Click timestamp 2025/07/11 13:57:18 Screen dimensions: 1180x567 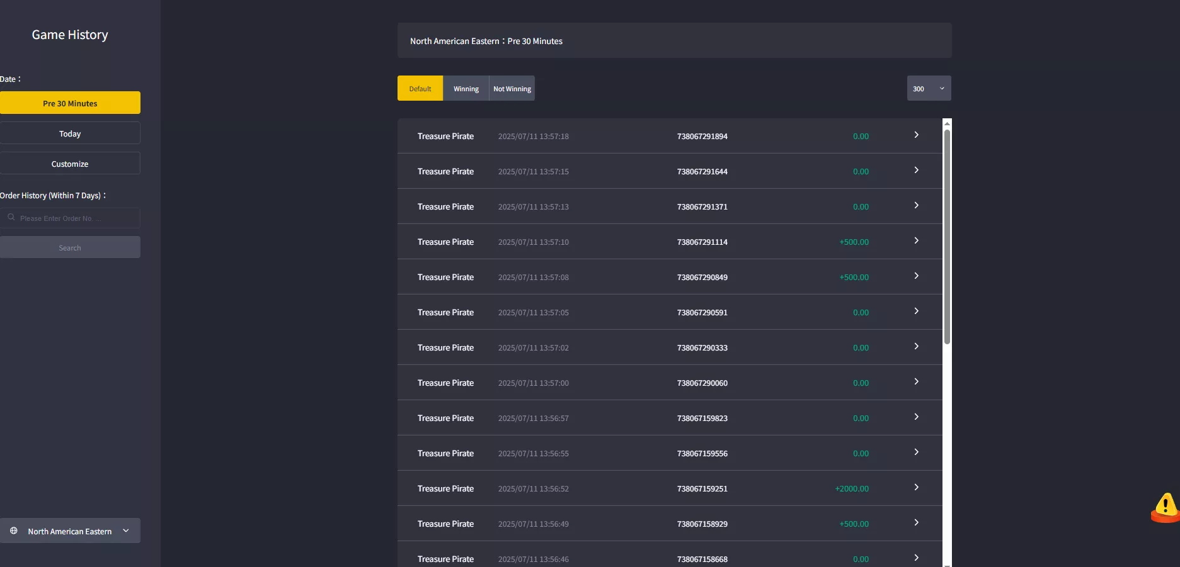coord(533,136)
